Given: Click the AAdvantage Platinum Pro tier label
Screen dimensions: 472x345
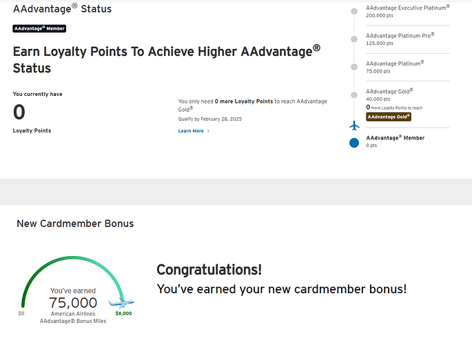Looking at the screenshot, I should (x=400, y=35).
